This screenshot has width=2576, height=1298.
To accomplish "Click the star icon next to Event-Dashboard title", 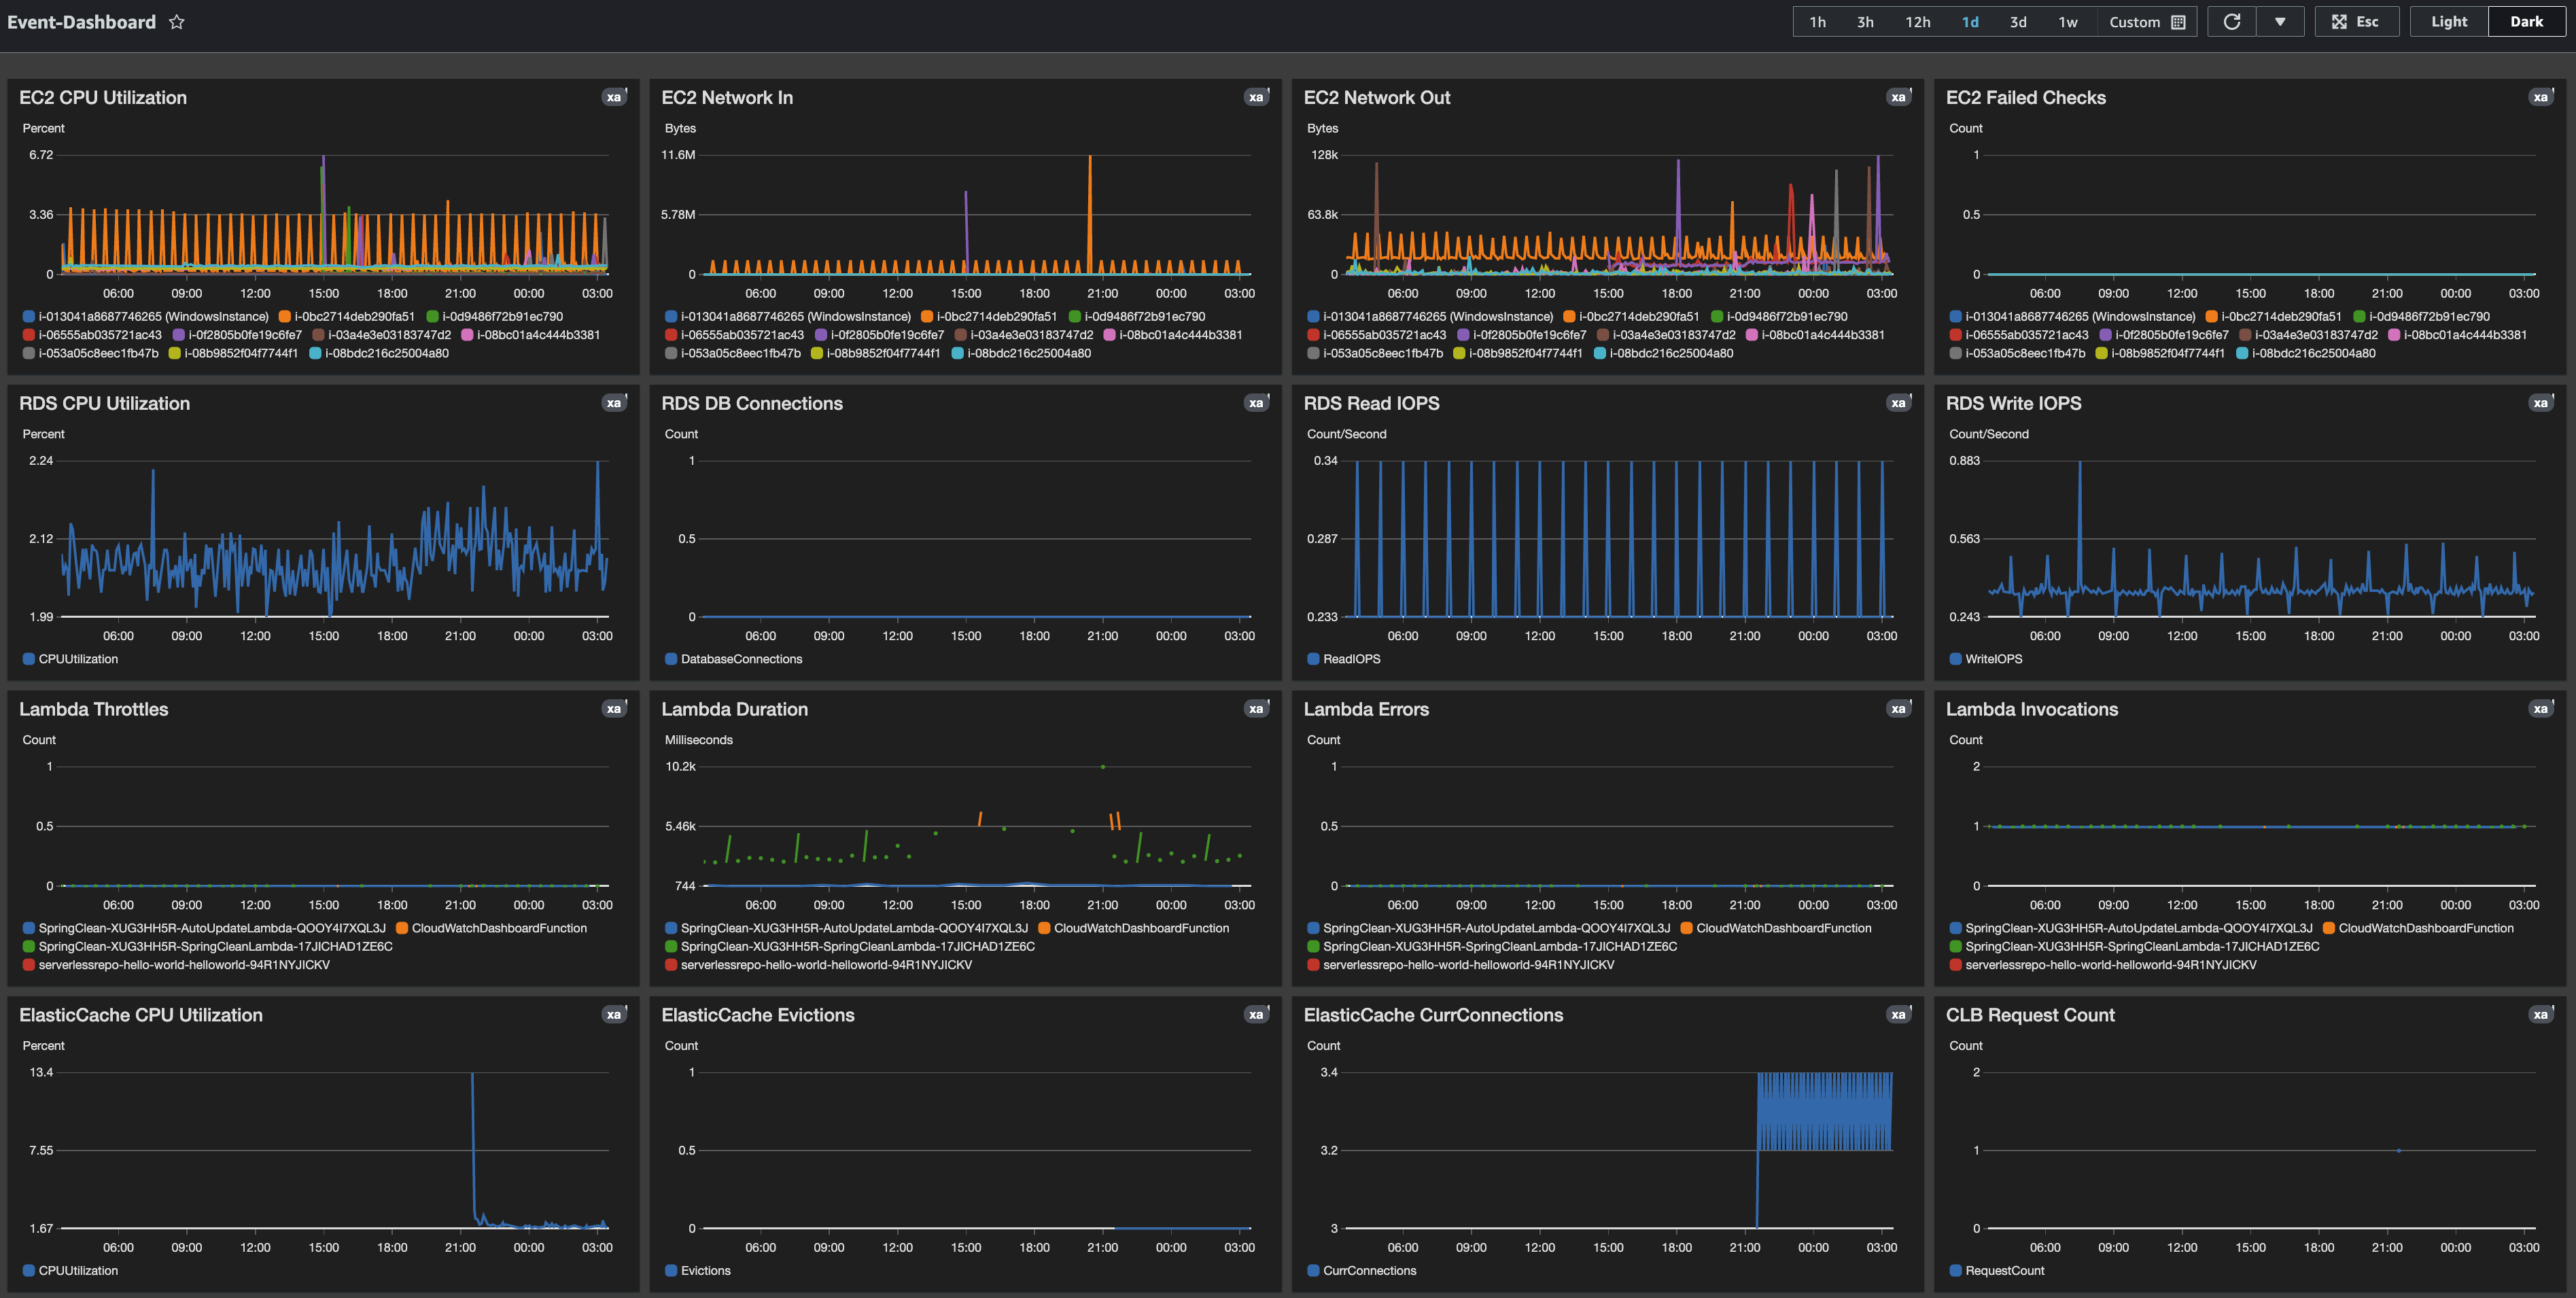I will pos(177,21).
